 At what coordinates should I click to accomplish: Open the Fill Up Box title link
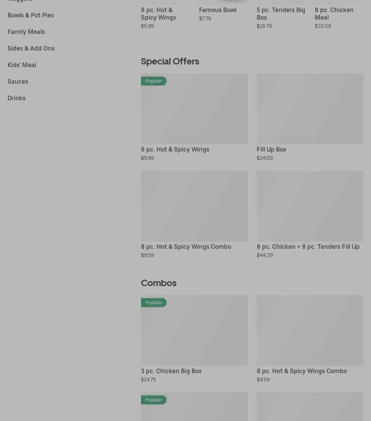tap(271, 149)
